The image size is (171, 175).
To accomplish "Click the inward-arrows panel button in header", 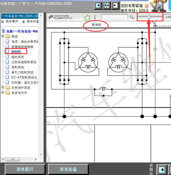I will (107, 5).
